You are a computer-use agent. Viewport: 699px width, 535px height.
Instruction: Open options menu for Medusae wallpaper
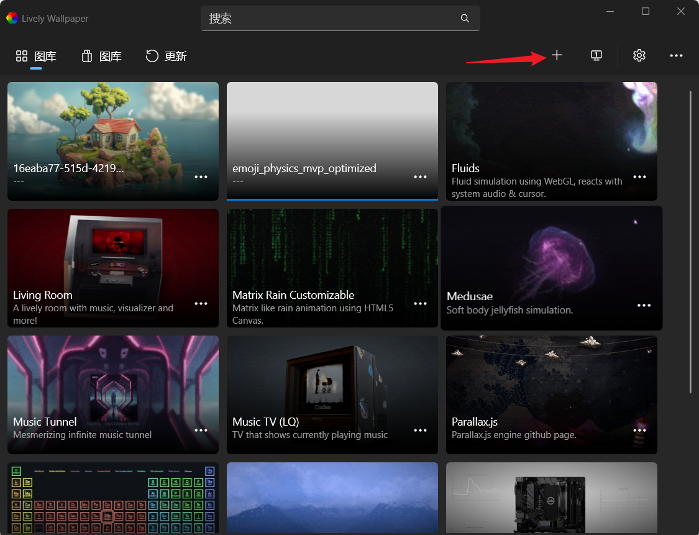tap(644, 305)
